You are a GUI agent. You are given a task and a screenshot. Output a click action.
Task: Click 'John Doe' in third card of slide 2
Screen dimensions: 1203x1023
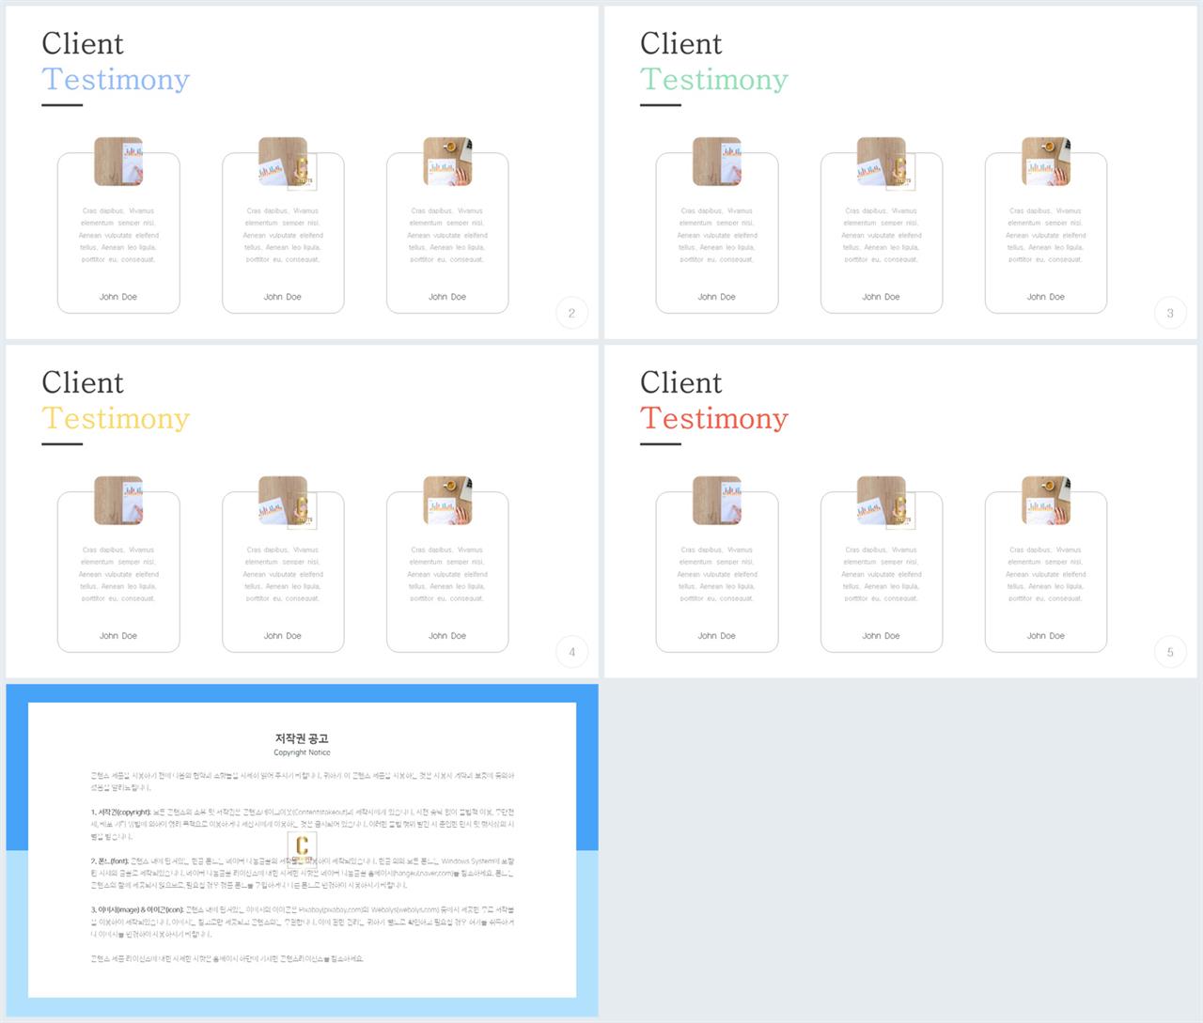(447, 297)
